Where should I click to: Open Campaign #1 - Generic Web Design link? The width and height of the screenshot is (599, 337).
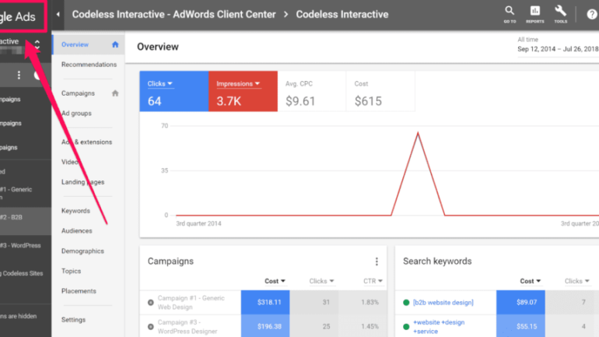(191, 303)
